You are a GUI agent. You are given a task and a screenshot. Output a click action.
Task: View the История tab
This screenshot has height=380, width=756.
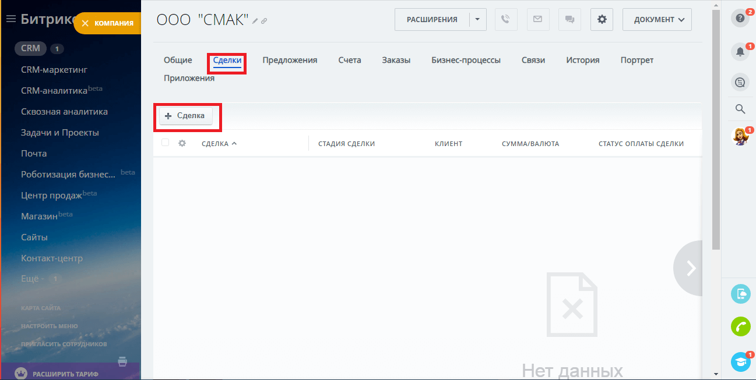(583, 60)
